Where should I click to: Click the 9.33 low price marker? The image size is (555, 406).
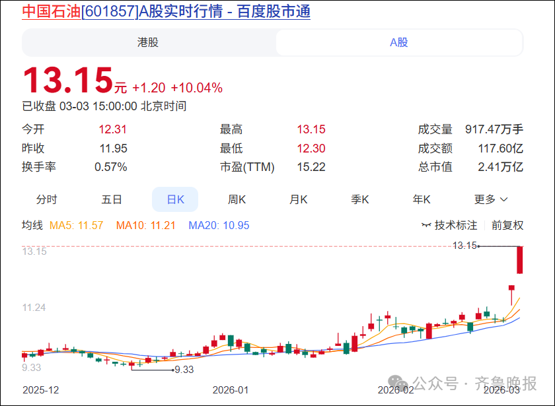pos(184,370)
